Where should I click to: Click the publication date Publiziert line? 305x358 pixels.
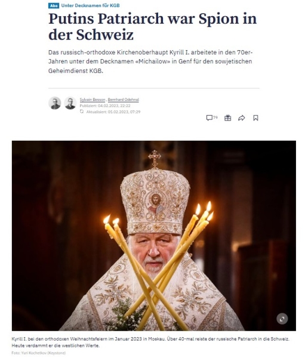point(105,106)
